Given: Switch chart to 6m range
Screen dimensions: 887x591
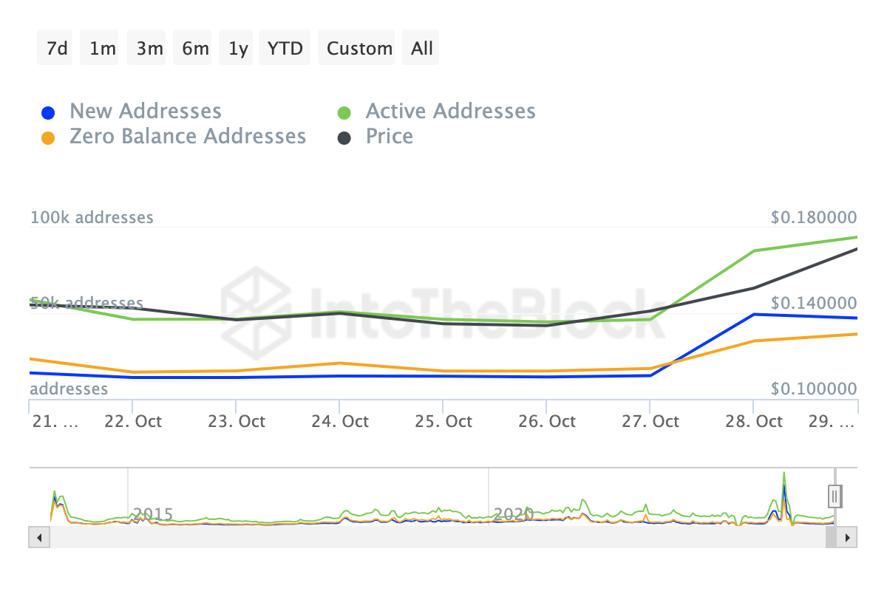Looking at the screenshot, I should [x=194, y=48].
